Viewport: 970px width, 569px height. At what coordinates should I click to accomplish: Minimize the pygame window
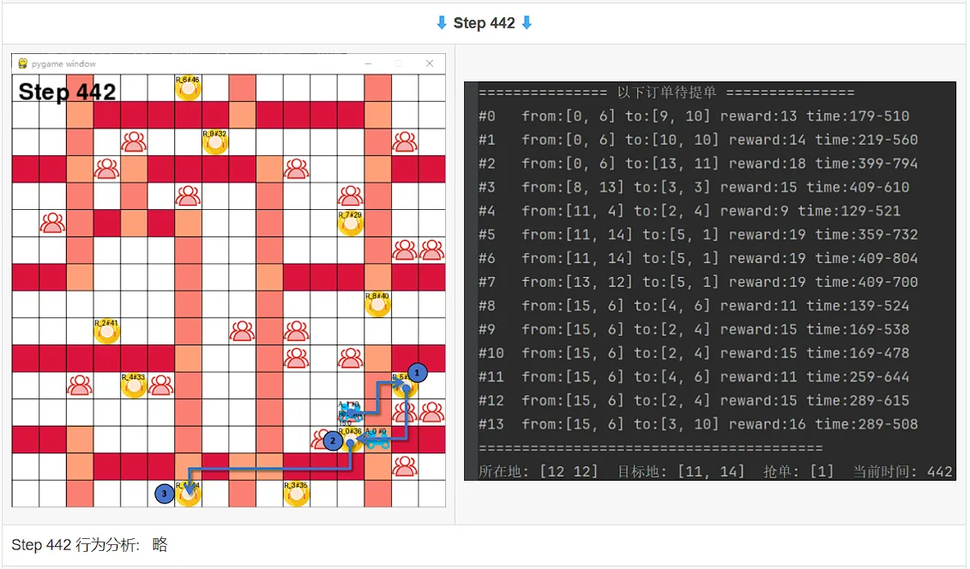click(x=368, y=63)
